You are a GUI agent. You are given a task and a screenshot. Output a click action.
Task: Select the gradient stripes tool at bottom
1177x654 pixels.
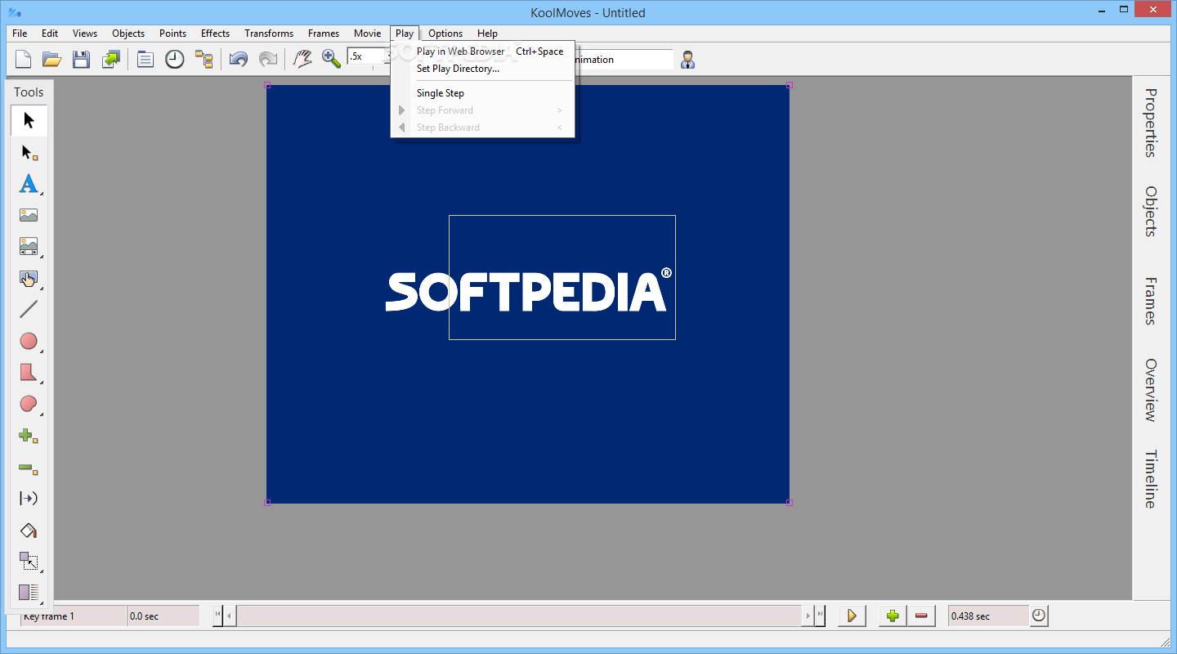(29, 593)
